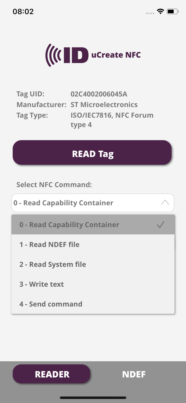Select 1 - Read NDEF file command
186x403 pixels.
point(49,244)
